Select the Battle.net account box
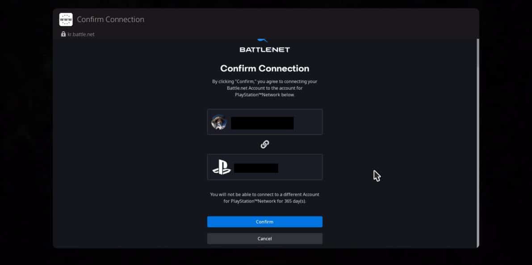This screenshot has width=532, height=265. click(x=264, y=122)
